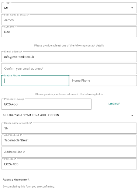Click the Title field's dropdown arrow icon
Screen dimensions: 138x189
(x=132, y=8)
